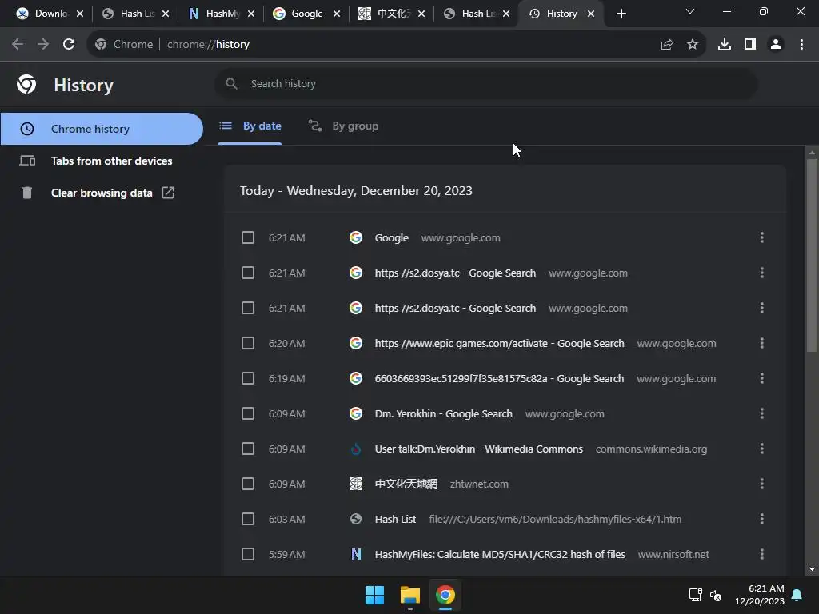Switch to the first Hash List tab
819x614 pixels.
tap(134, 14)
